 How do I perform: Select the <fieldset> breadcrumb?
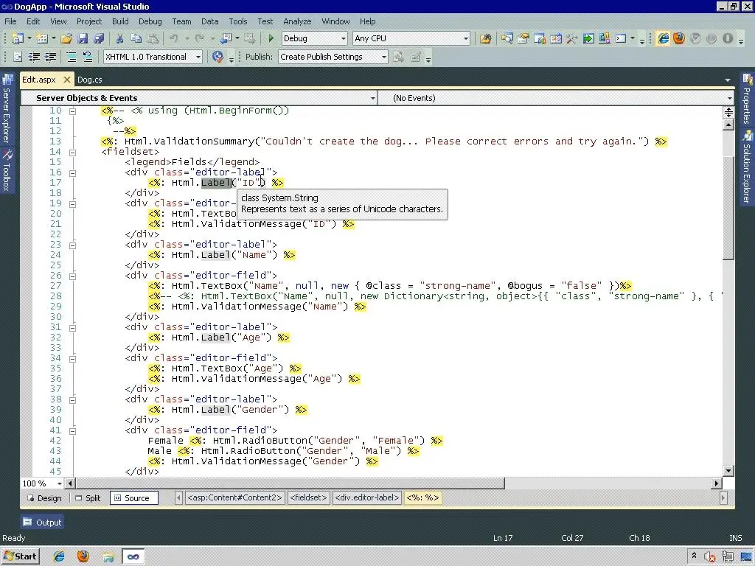pyautogui.click(x=308, y=497)
